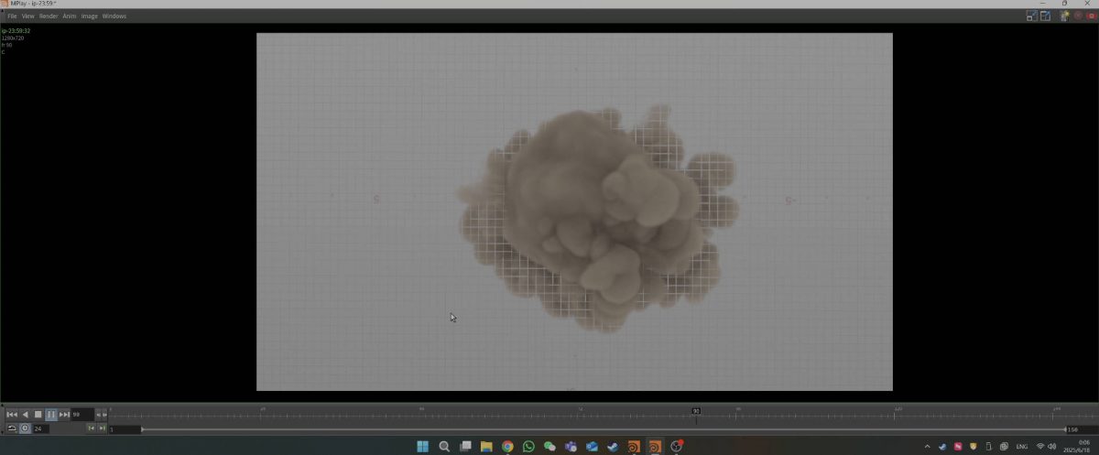
Task: Click the red camera snapshot icon
Action: coord(1091,16)
